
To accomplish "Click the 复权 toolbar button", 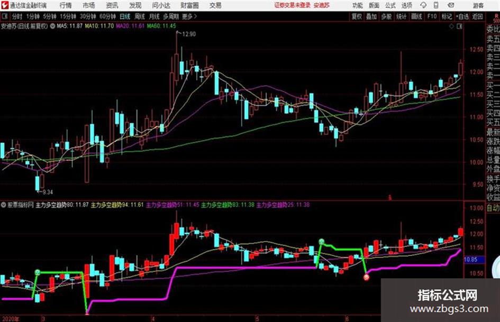I will click(x=357, y=16).
